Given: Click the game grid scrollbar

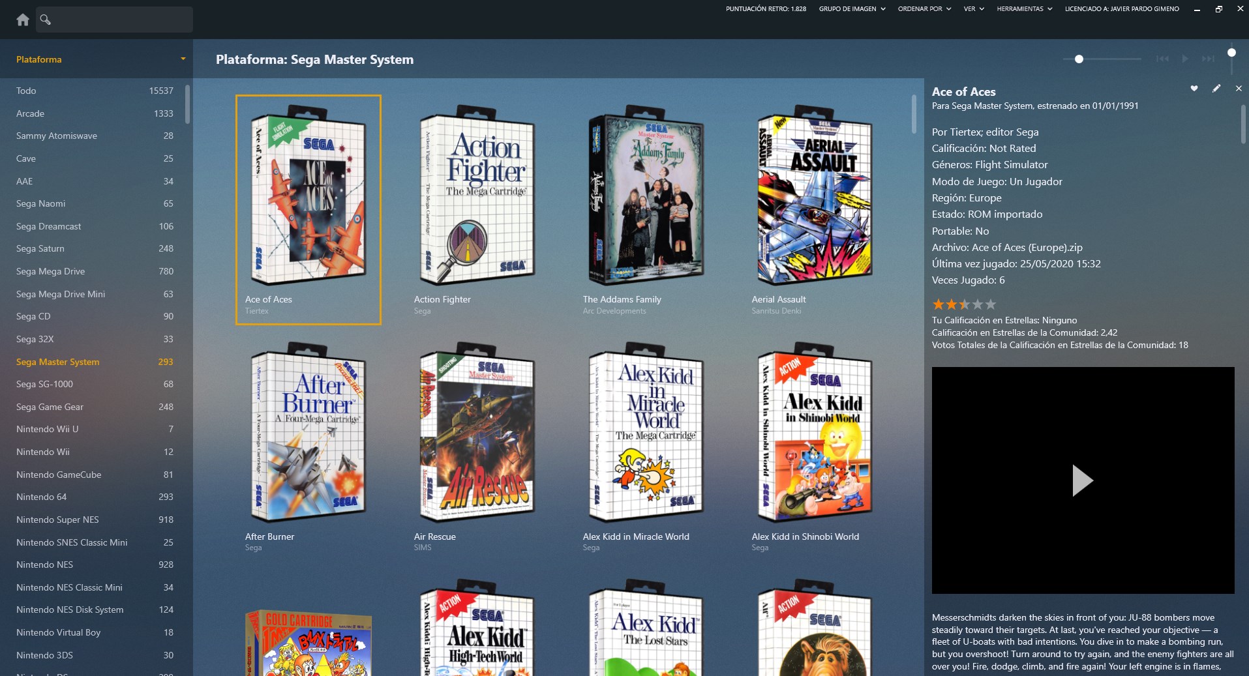Looking at the screenshot, I should coord(914,115).
